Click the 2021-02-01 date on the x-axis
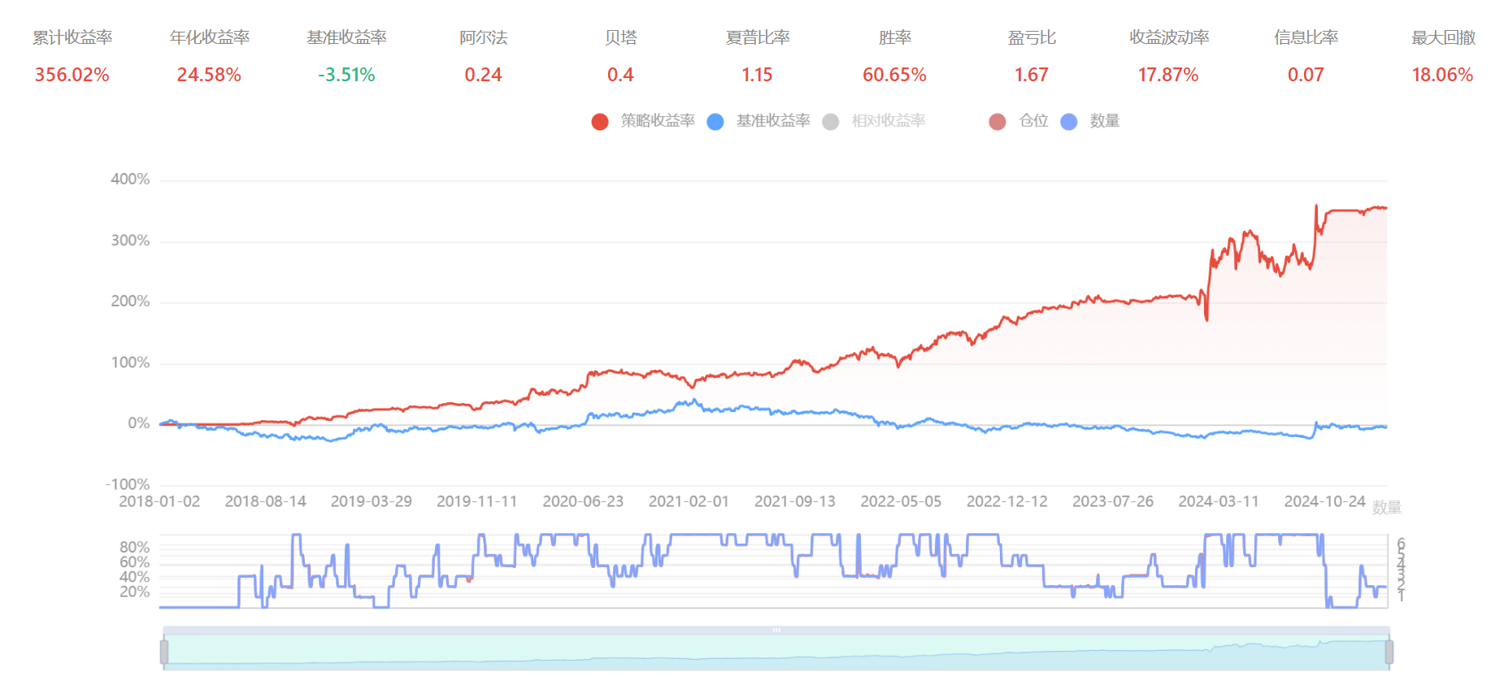Screen dimensions: 1504x685 coord(689,501)
